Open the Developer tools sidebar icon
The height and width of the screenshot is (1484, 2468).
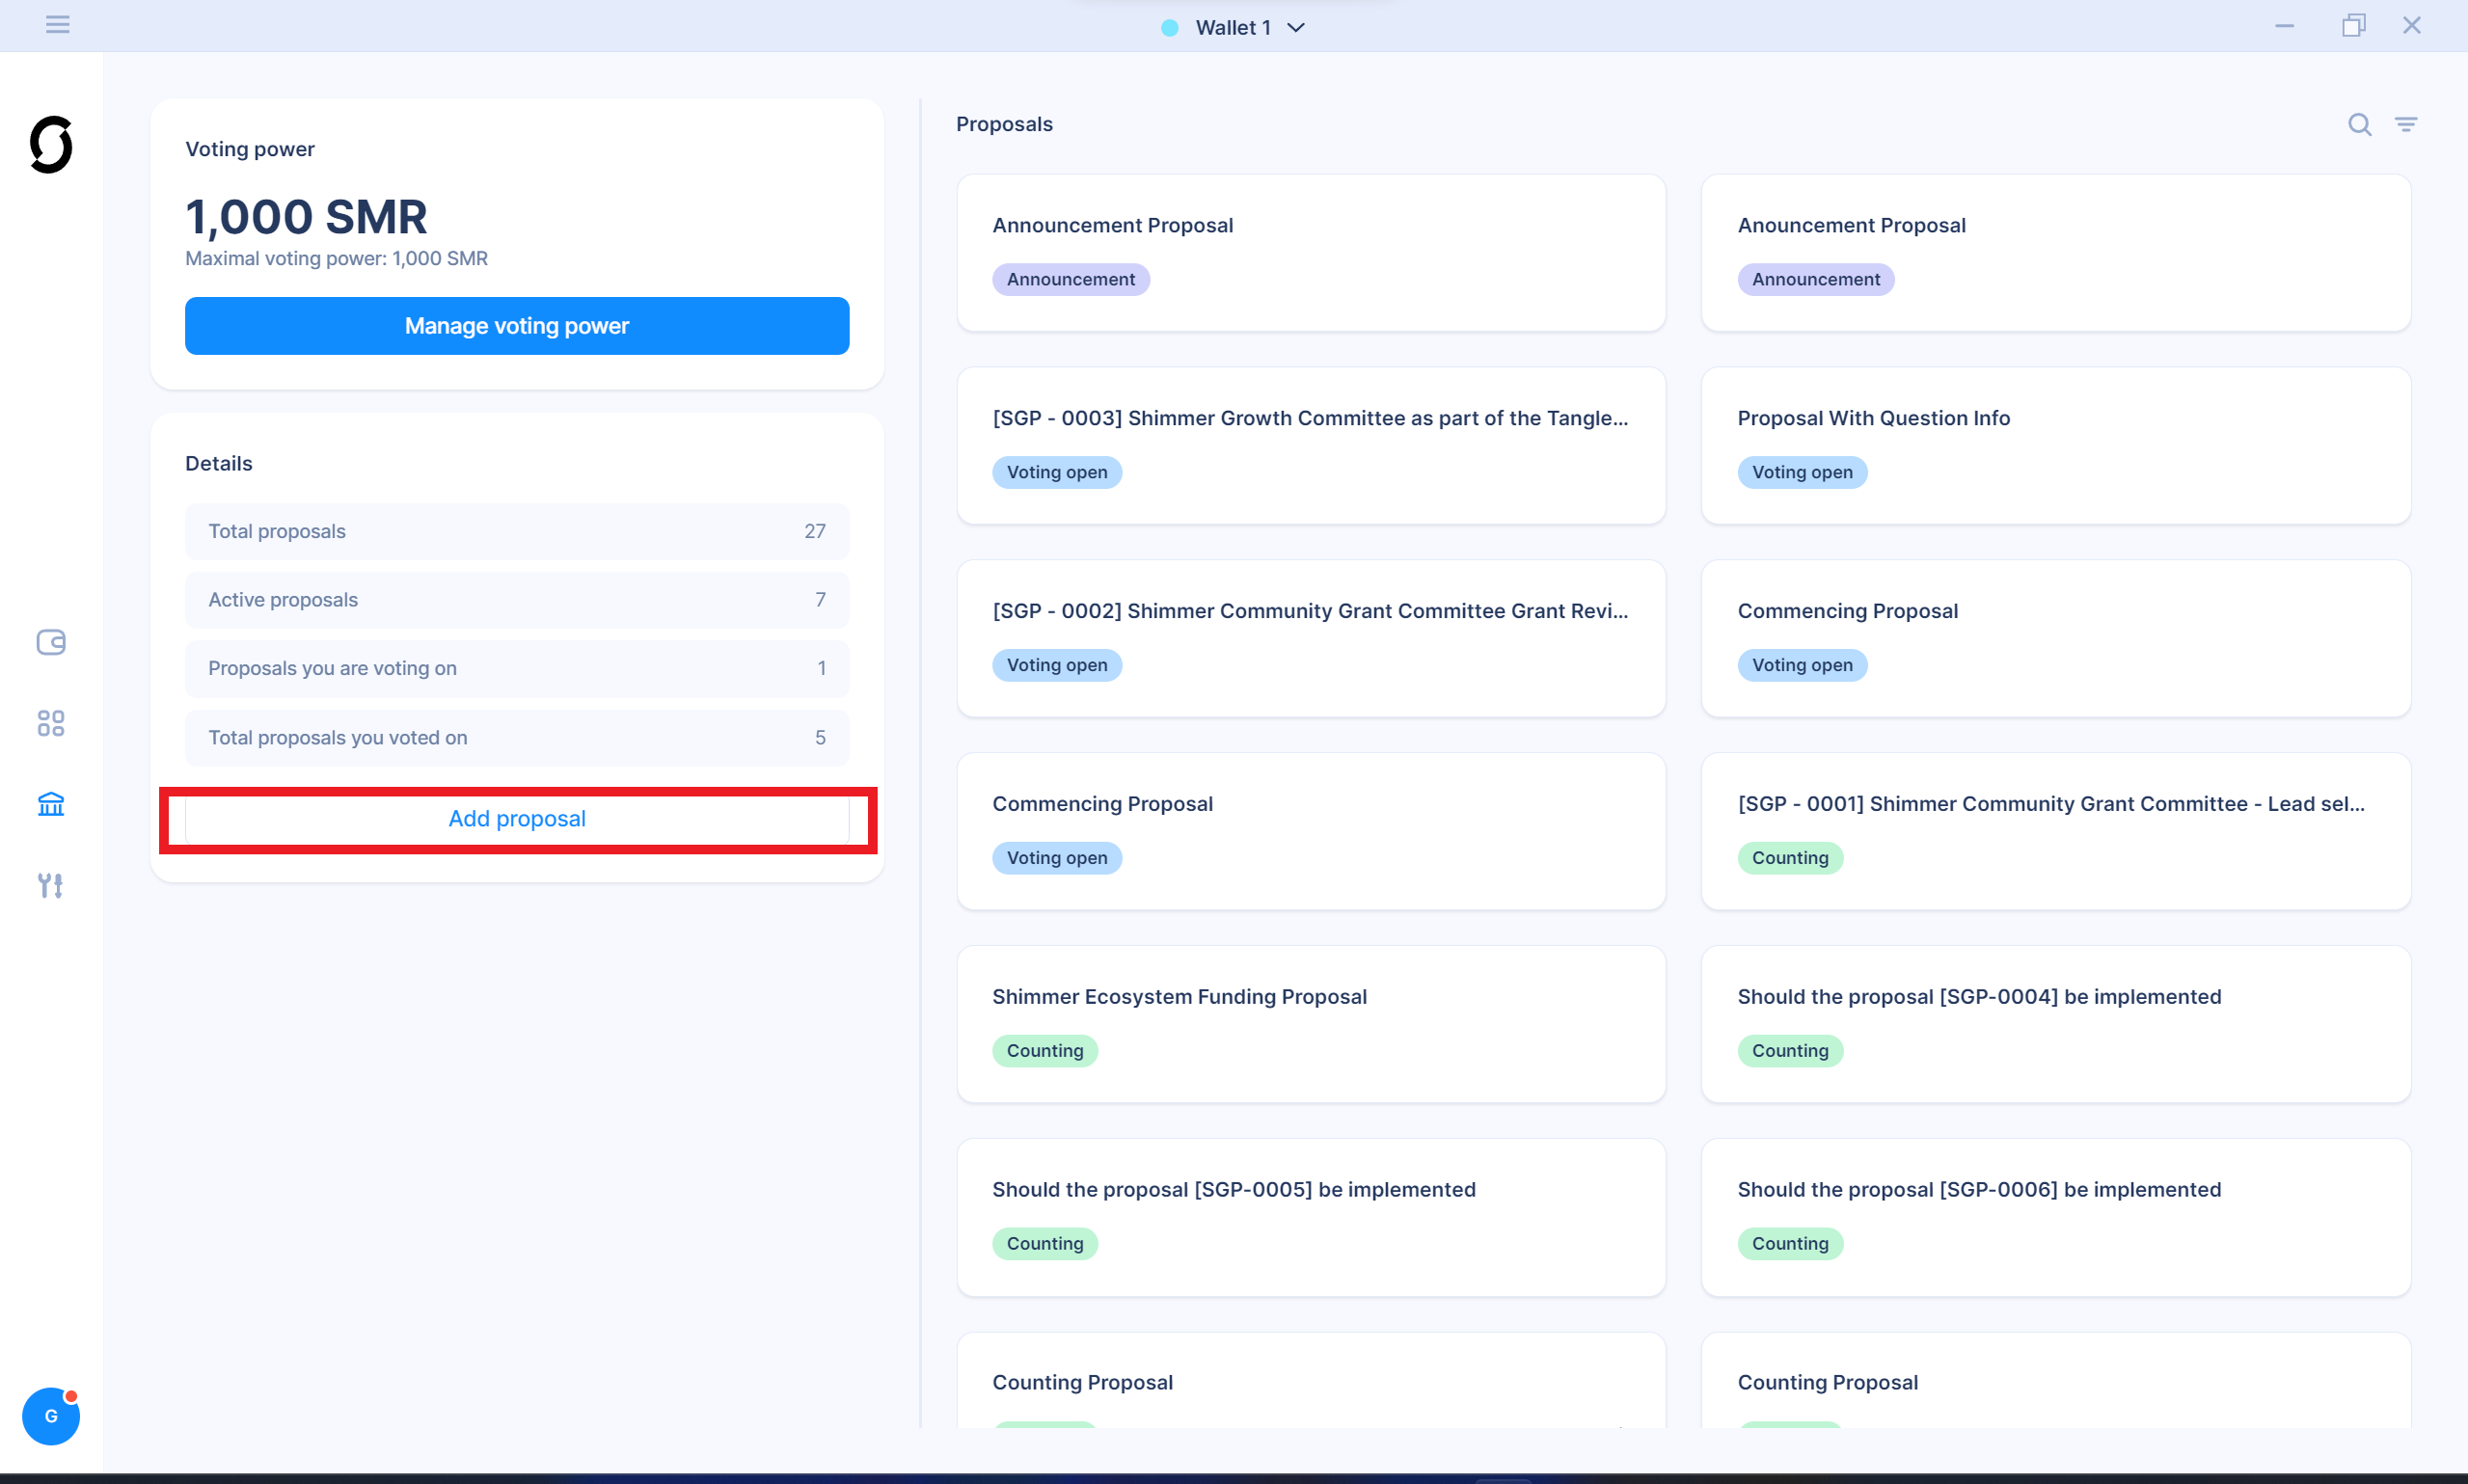(x=51, y=885)
